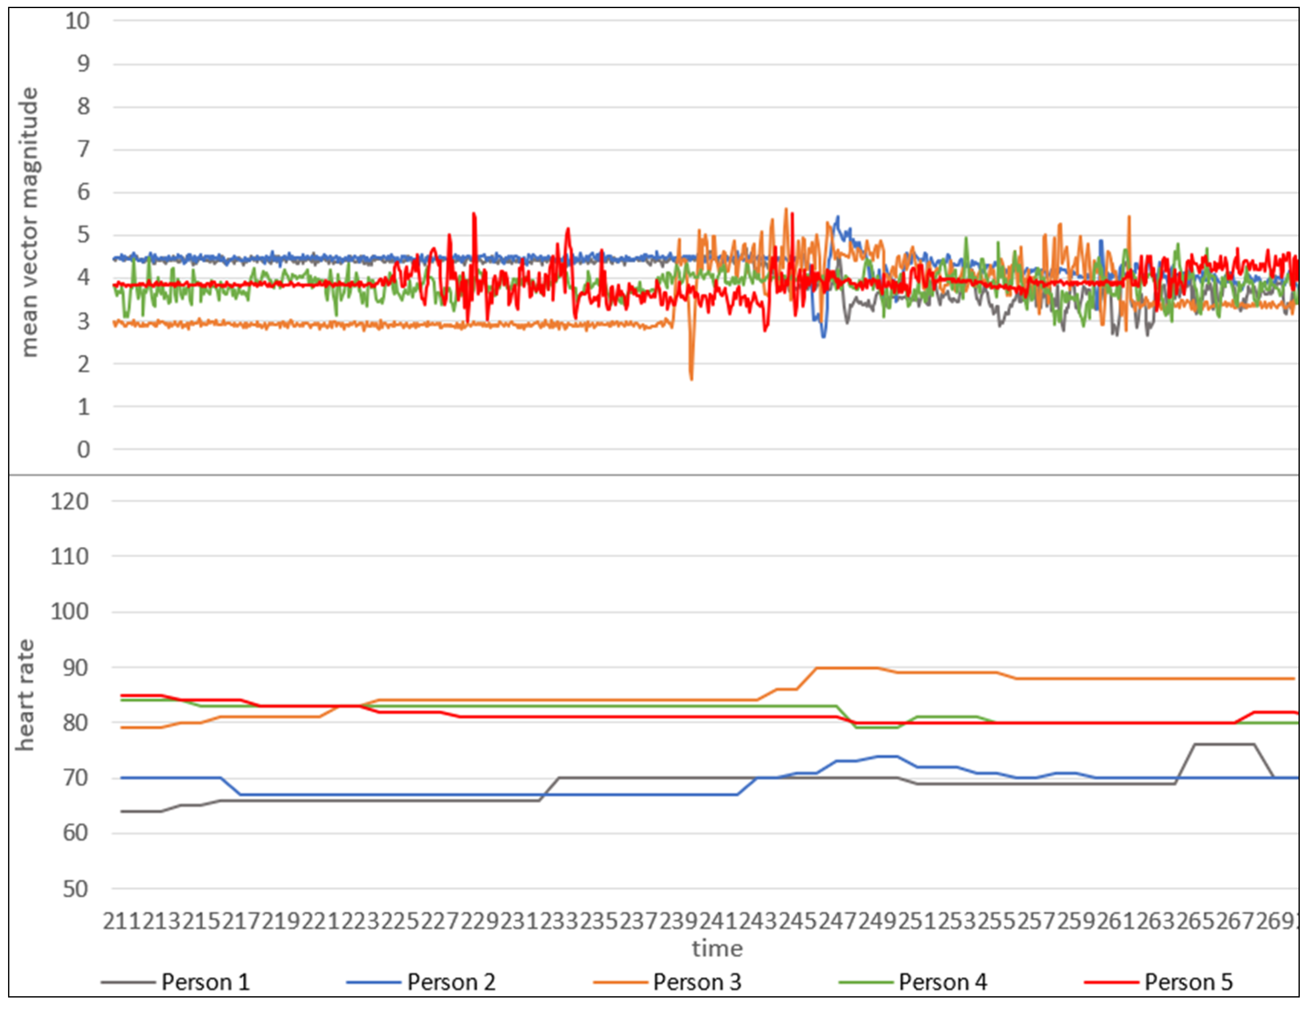
Task: Select the Person 3 legend entry
Action: (x=697, y=983)
